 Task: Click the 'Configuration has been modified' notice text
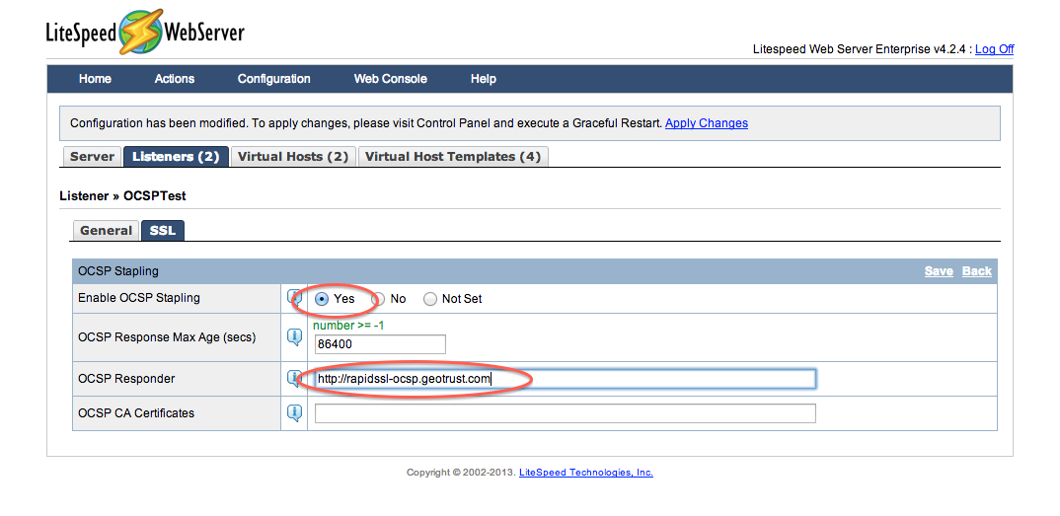(x=366, y=123)
